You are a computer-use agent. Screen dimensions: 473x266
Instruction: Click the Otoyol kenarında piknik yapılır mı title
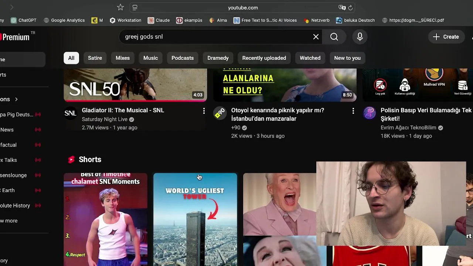tap(278, 115)
